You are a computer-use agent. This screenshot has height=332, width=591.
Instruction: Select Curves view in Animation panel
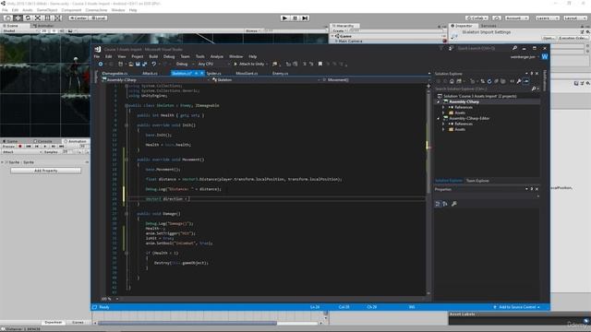pos(78,322)
